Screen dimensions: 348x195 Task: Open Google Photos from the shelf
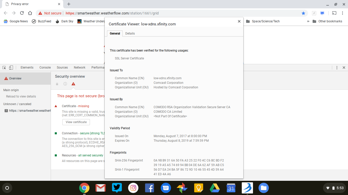(182, 188)
